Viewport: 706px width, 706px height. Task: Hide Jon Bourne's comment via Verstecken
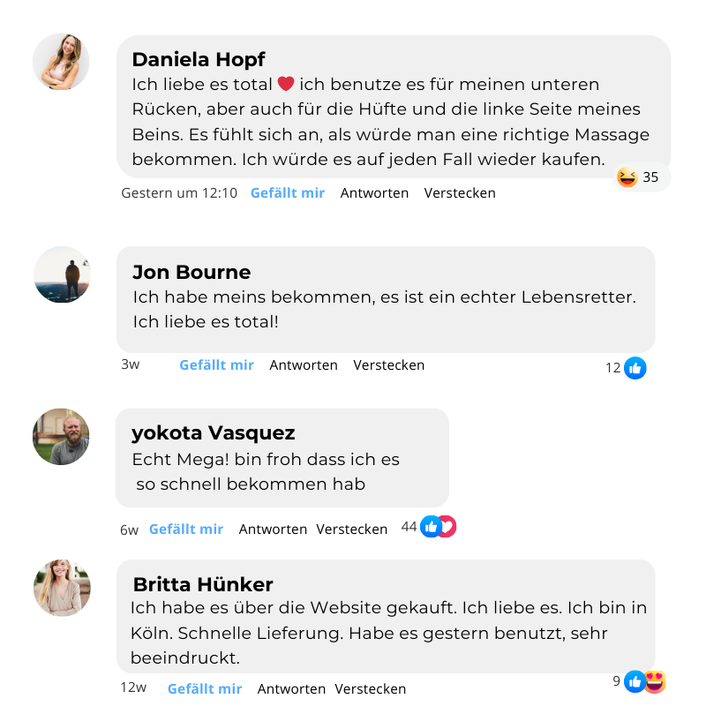coord(389,365)
